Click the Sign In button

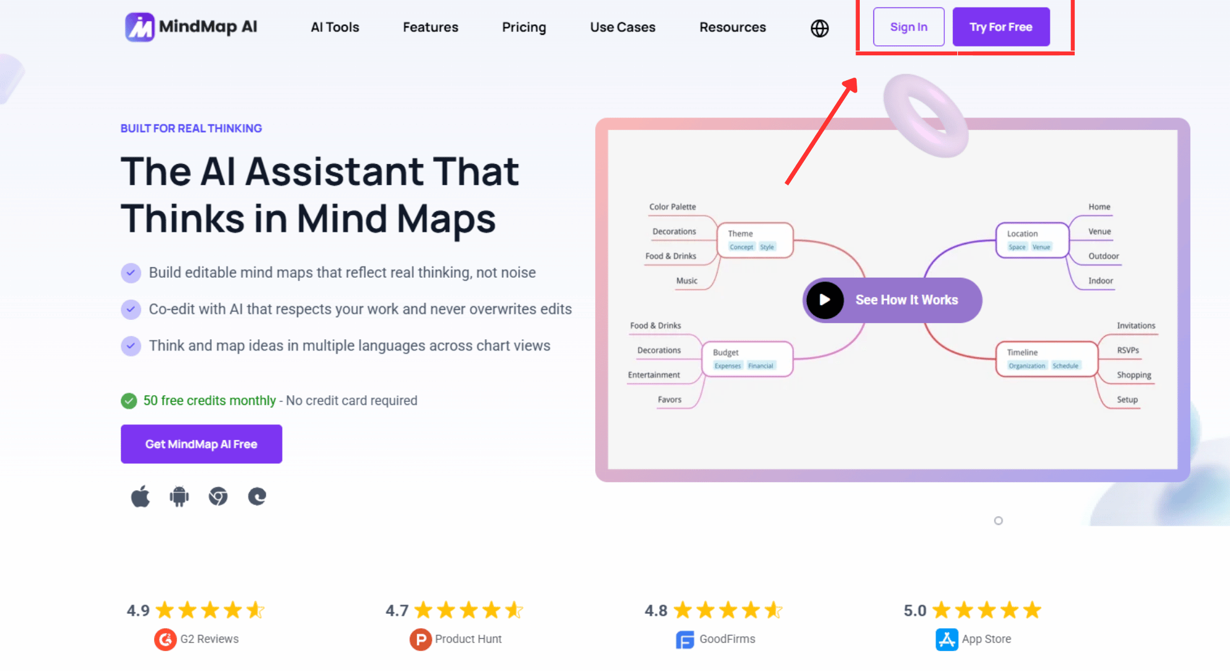(908, 26)
